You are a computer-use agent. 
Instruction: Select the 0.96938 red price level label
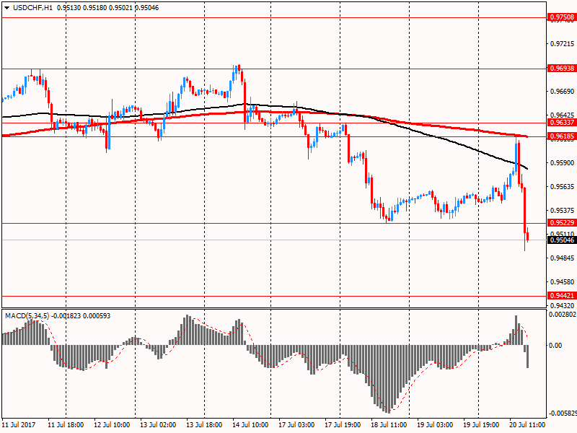562,69
